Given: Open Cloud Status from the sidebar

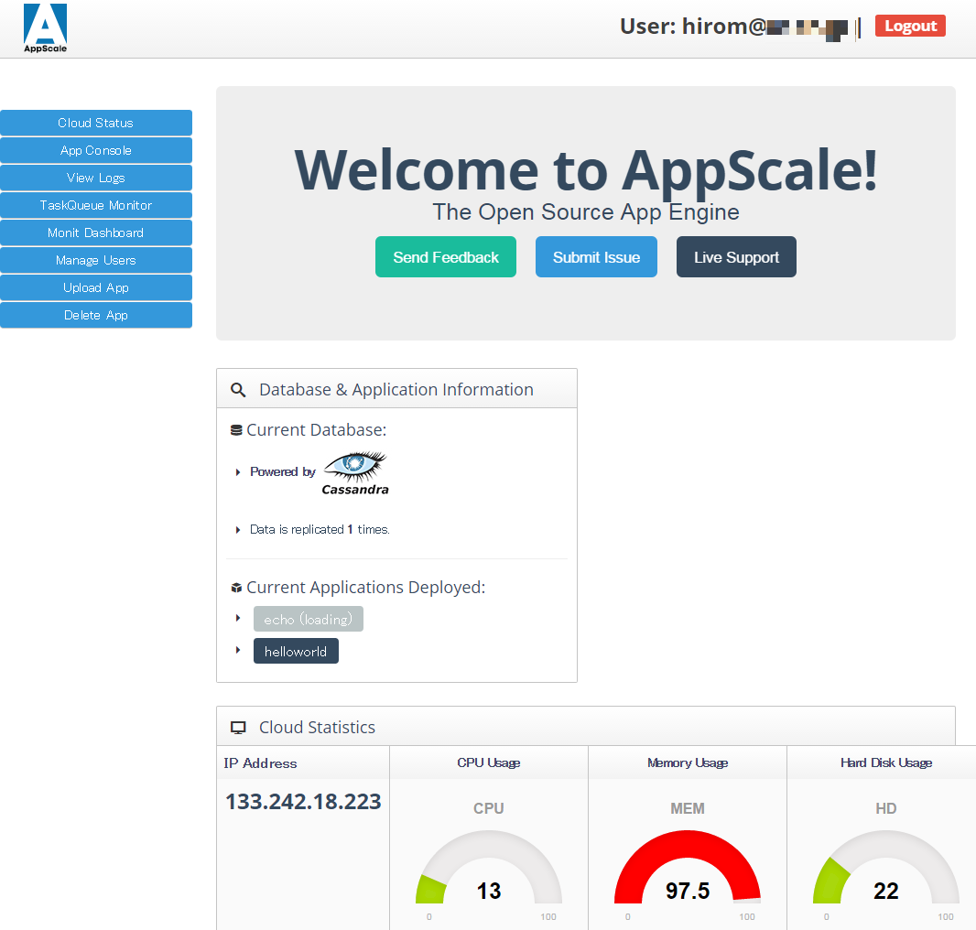Looking at the screenshot, I should (x=96, y=123).
